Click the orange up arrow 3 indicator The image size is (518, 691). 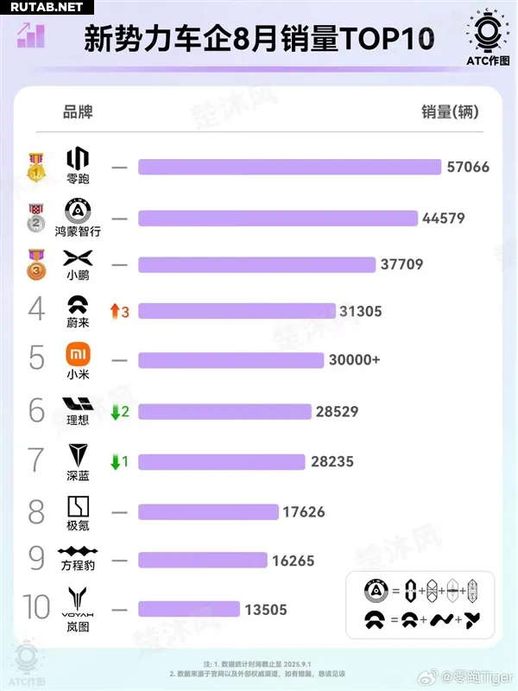click(119, 312)
